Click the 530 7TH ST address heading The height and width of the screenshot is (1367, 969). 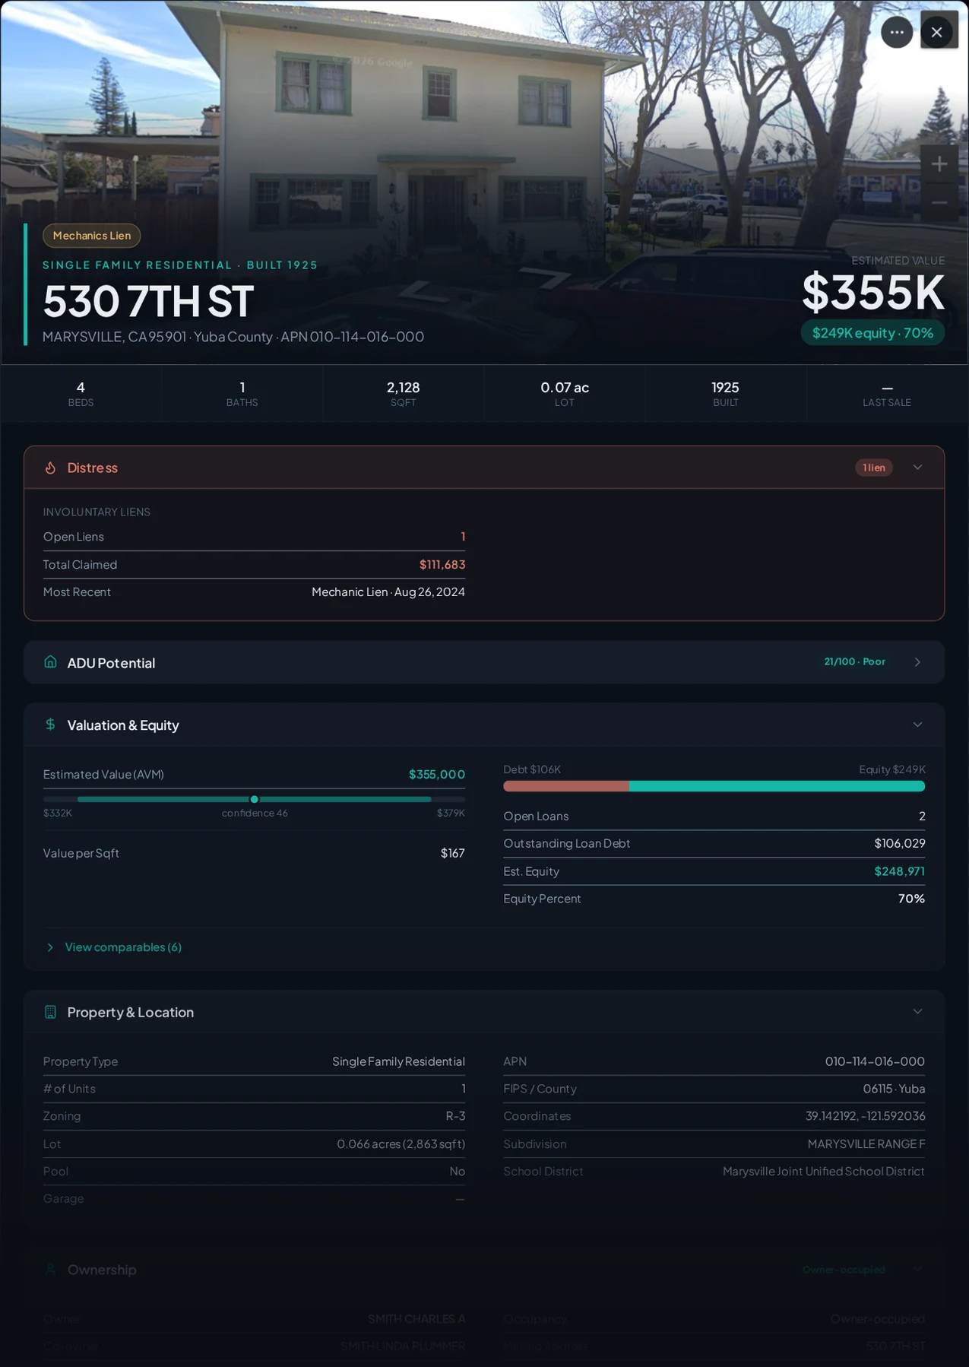click(148, 301)
